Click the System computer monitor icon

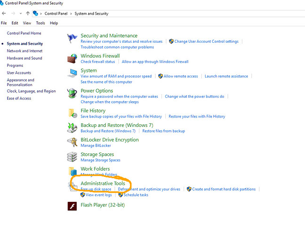click(72, 73)
